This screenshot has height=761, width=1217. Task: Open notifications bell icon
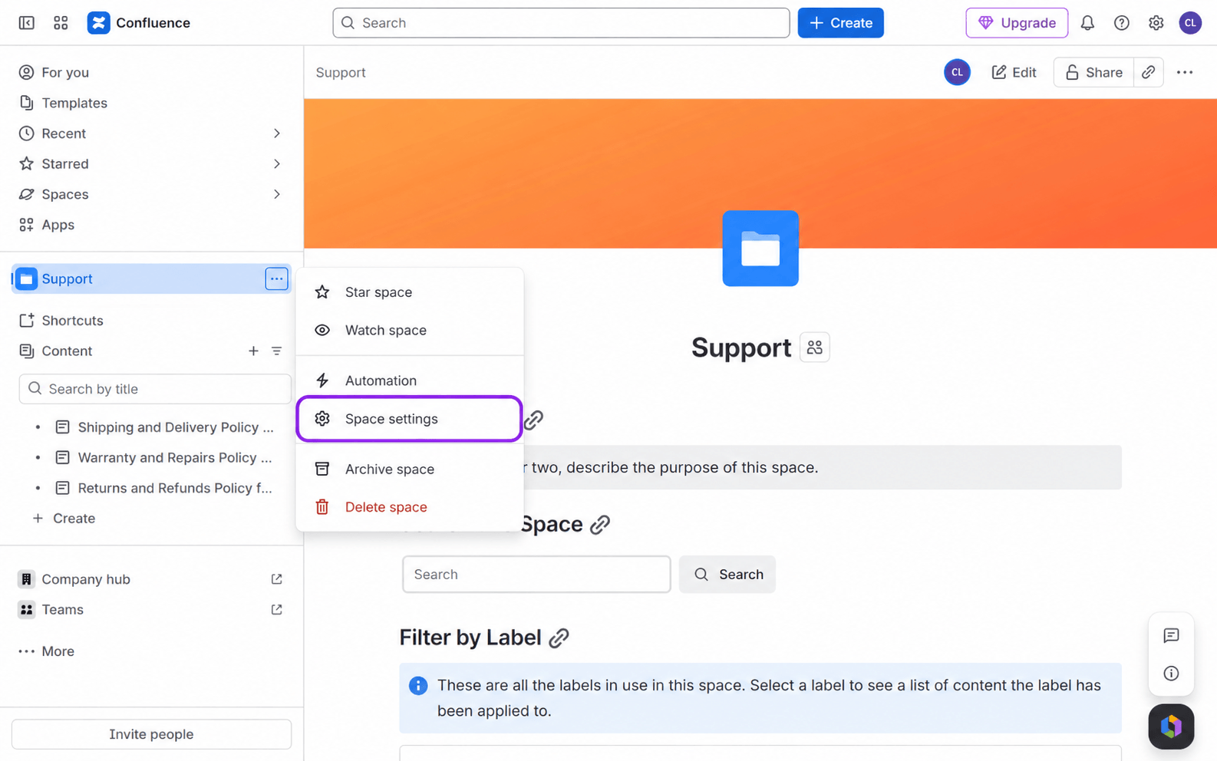tap(1087, 23)
